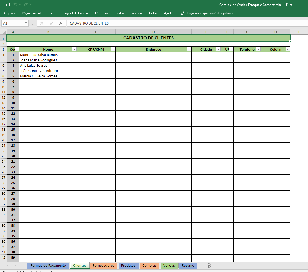308x272 pixels.
Task: Click the lightbulb Tell Me icon
Action: pyautogui.click(x=182, y=13)
